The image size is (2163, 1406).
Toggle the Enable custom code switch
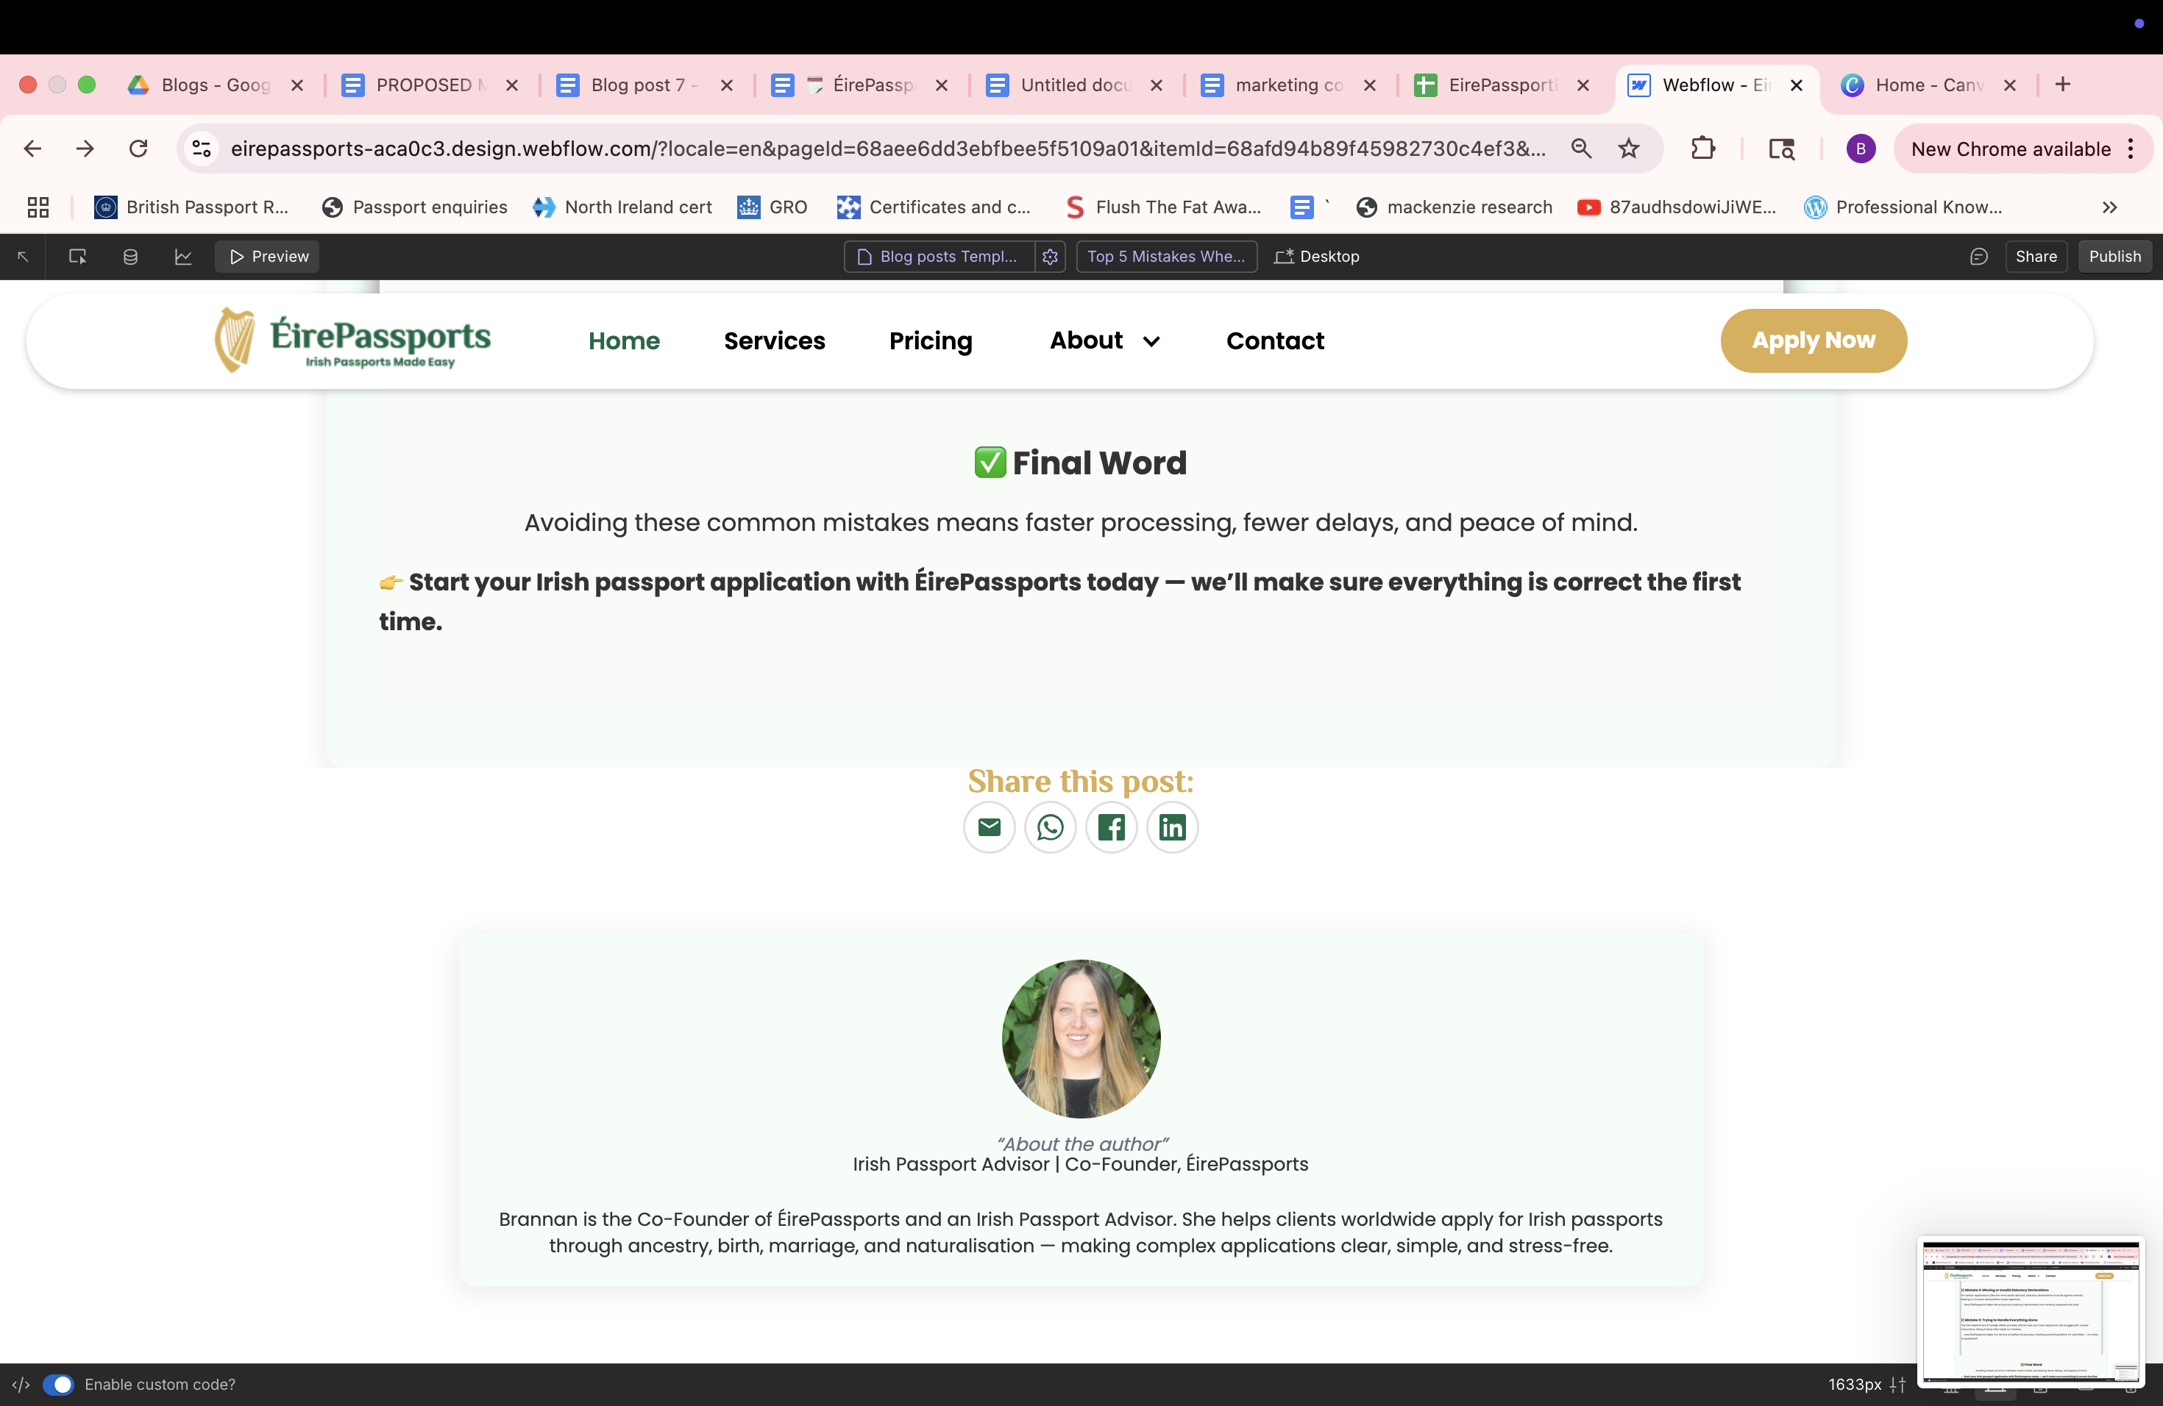click(58, 1384)
